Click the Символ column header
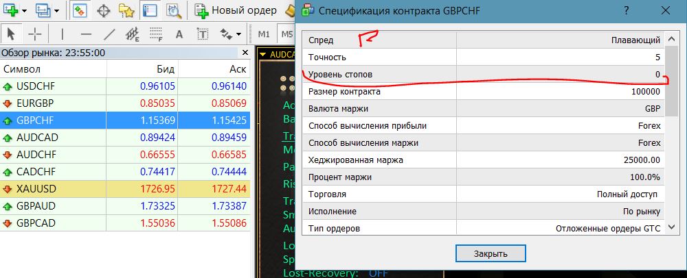 (53, 69)
